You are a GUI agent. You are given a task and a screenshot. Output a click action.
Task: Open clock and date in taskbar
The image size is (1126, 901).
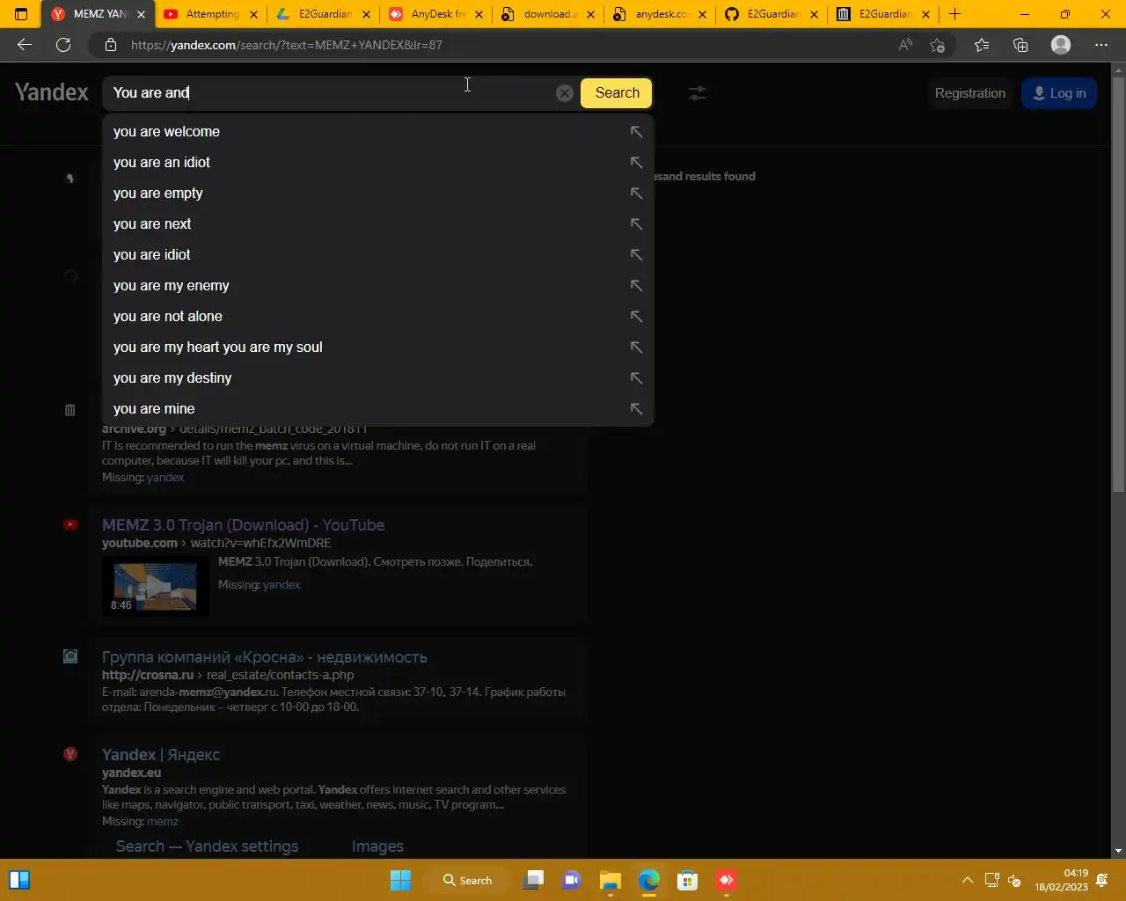(x=1061, y=880)
